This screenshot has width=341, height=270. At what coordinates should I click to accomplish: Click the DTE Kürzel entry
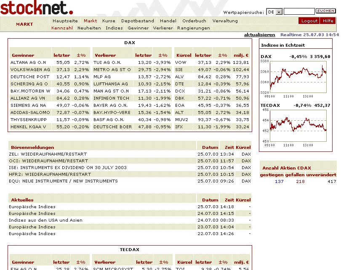pyautogui.click(x=179, y=84)
